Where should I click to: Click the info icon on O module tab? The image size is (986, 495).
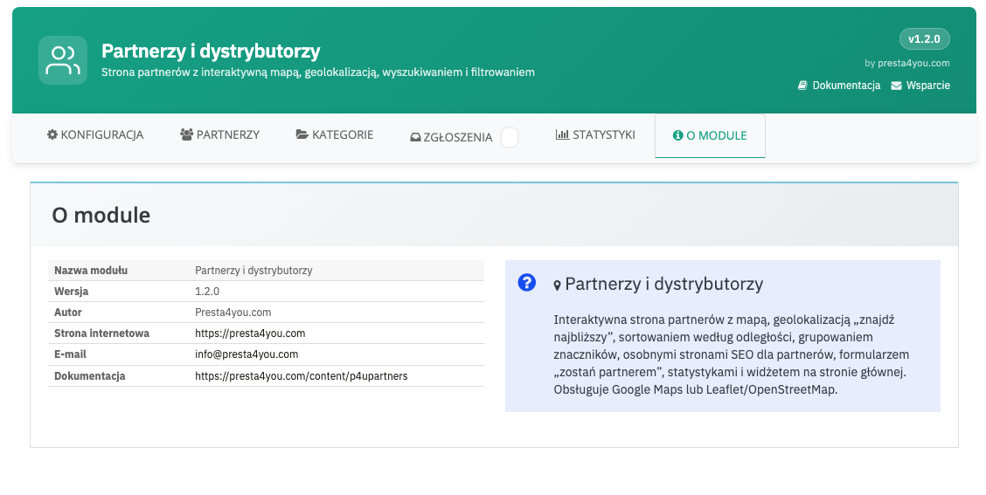tap(678, 135)
